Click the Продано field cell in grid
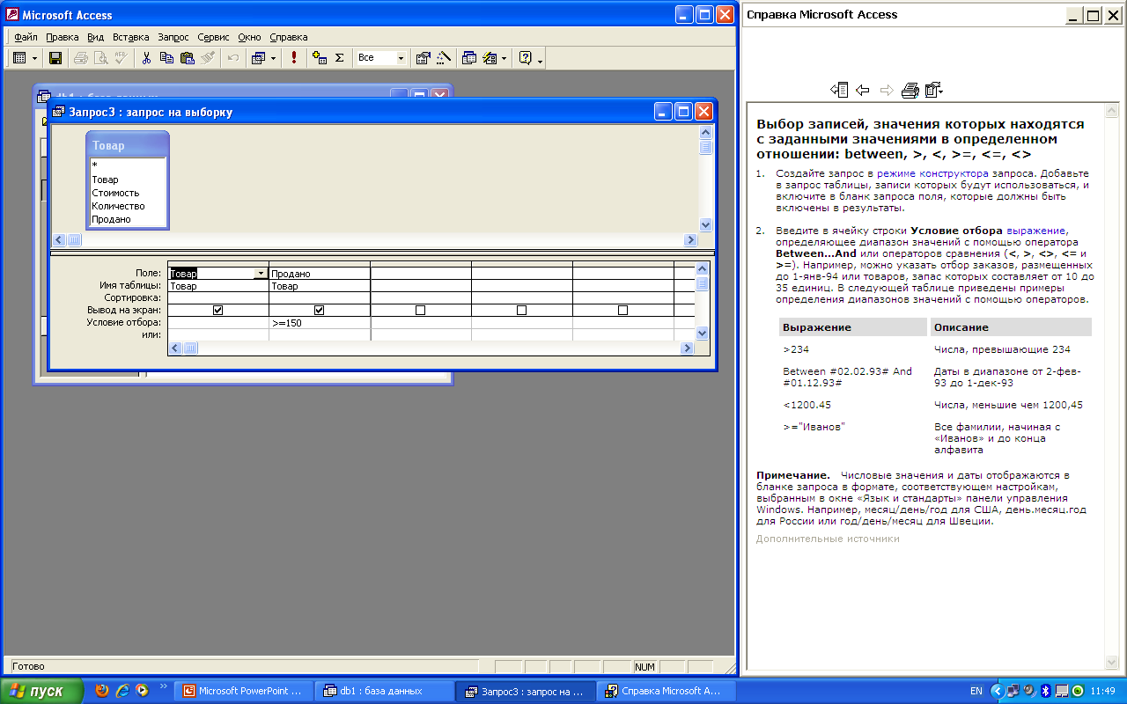The image size is (1127, 704). (x=320, y=274)
